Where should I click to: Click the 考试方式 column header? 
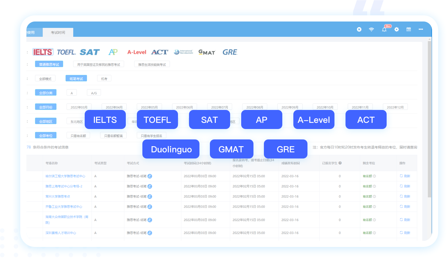133,163
